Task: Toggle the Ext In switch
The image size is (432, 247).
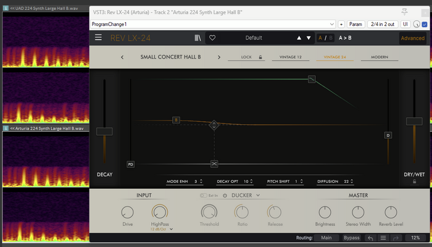Action: click(203, 196)
